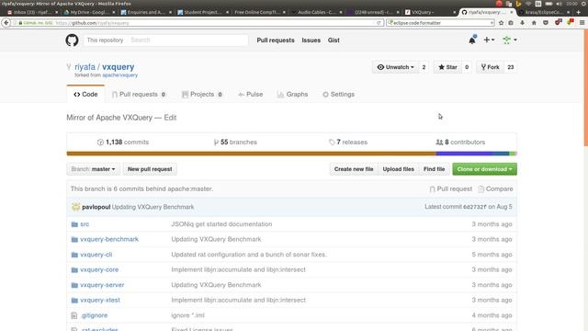View 8 contributors

(x=460, y=143)
